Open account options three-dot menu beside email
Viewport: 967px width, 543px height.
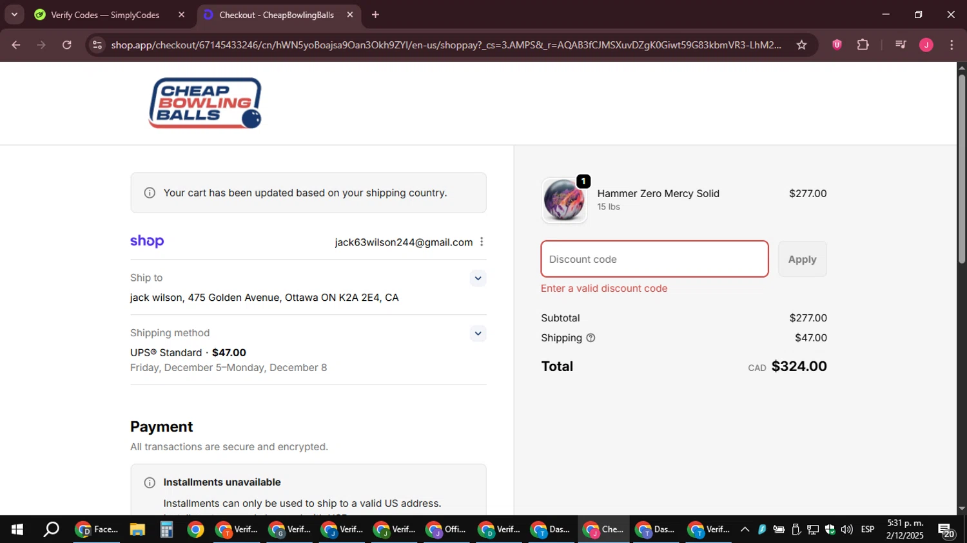click(x=482, y=242)
